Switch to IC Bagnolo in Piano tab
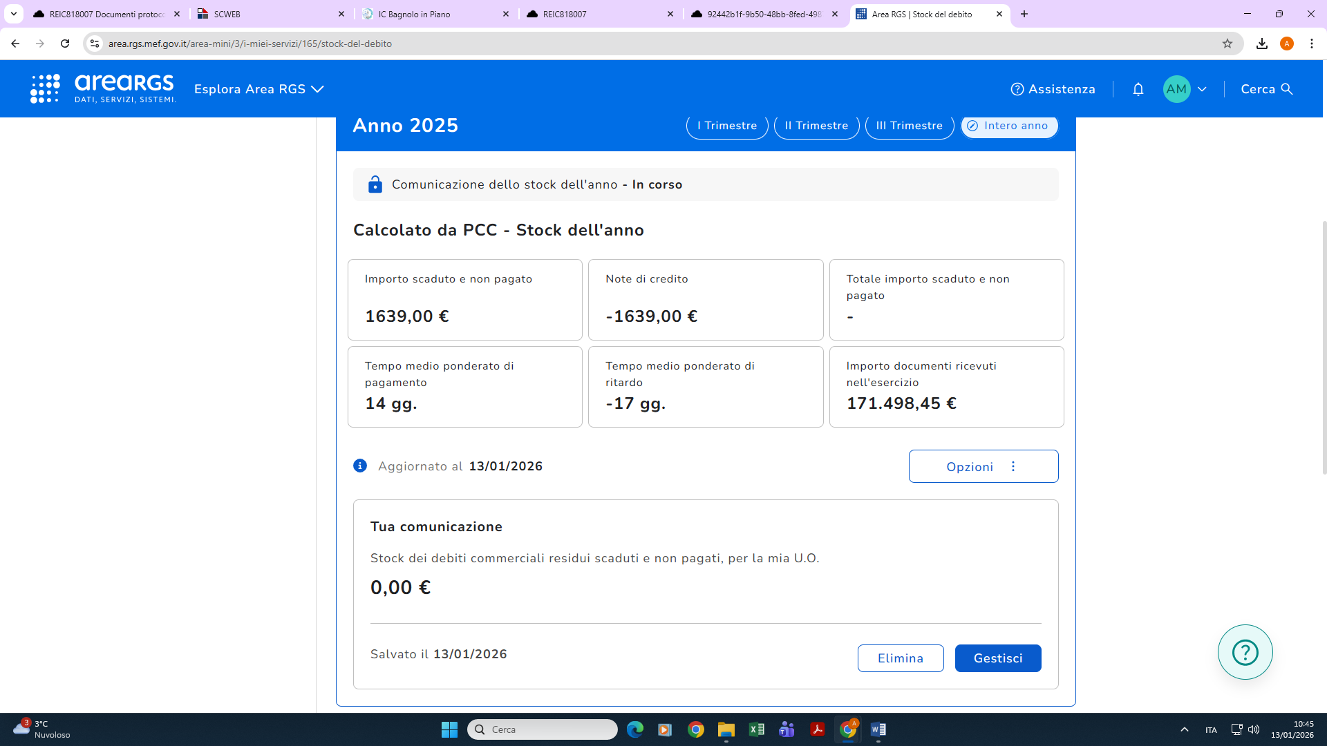 tap(435, 14)
